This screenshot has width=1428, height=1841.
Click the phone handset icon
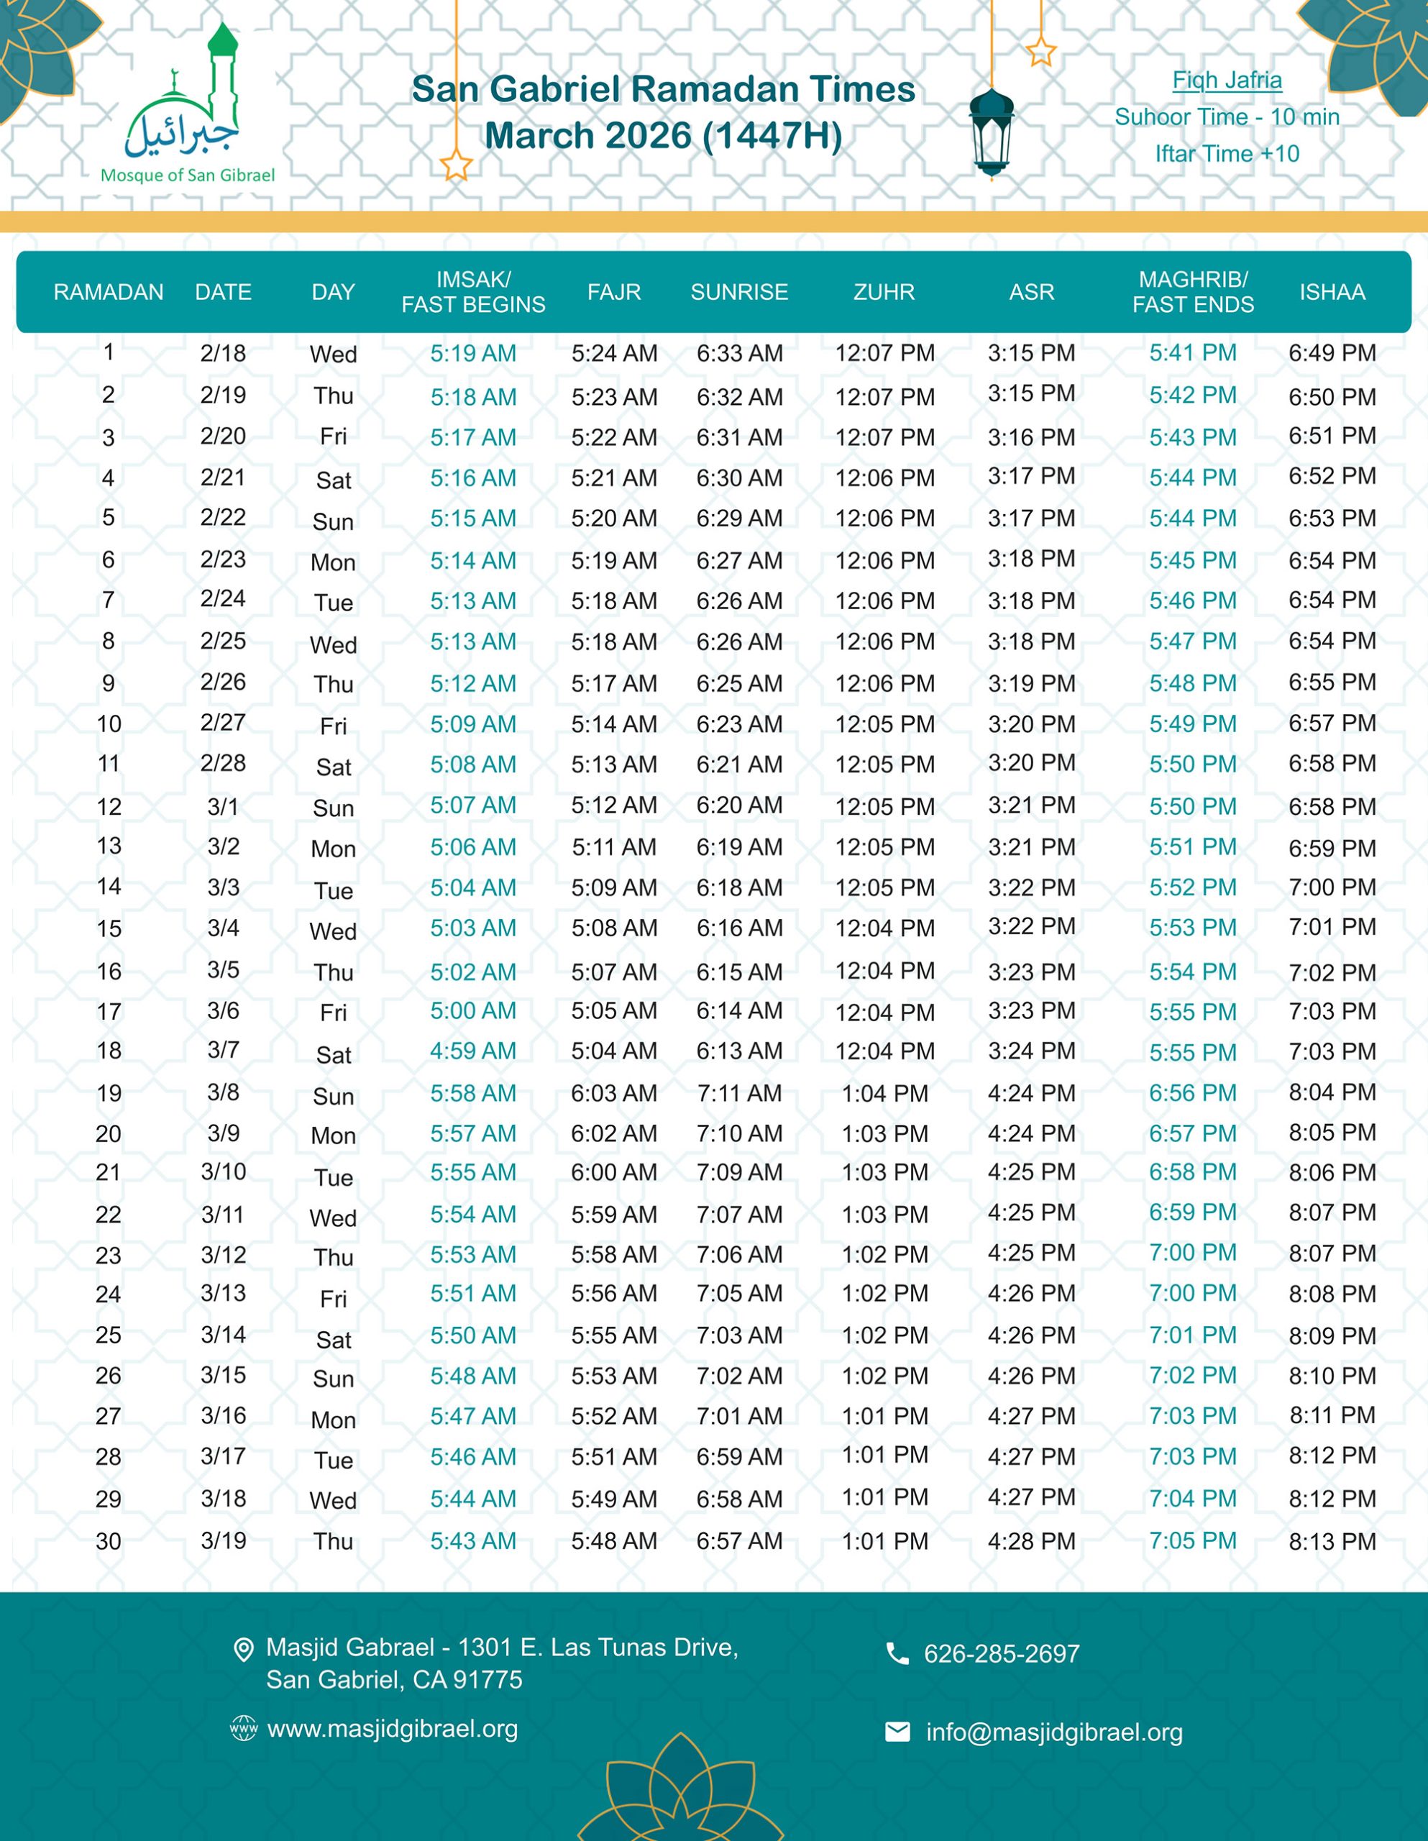tap(898, 1654)
